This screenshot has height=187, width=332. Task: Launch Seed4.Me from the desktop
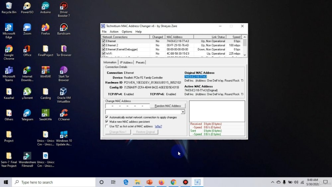pos(45,115)
